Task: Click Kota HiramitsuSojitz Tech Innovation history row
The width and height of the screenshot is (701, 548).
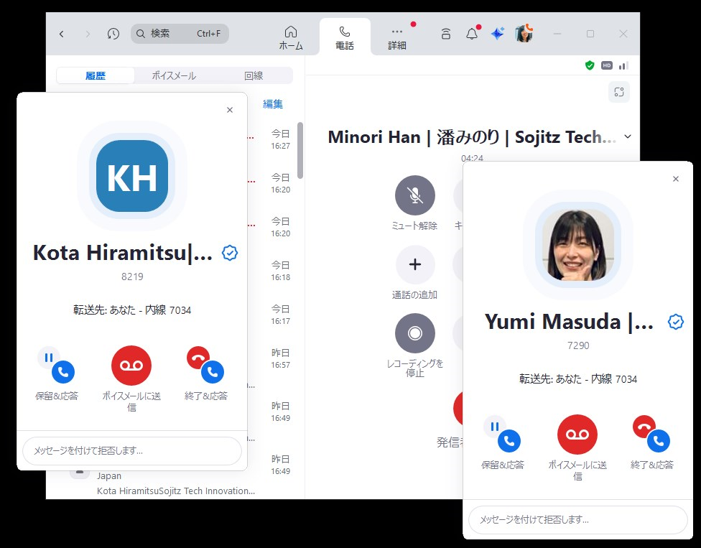Action: (176, 491)
